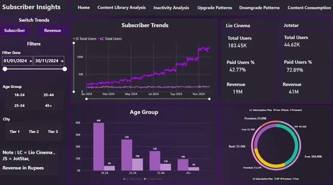Viewport: 333px width, 185px height.
Task: Open the Home navigation tab
Action: (x=84, y=8)
